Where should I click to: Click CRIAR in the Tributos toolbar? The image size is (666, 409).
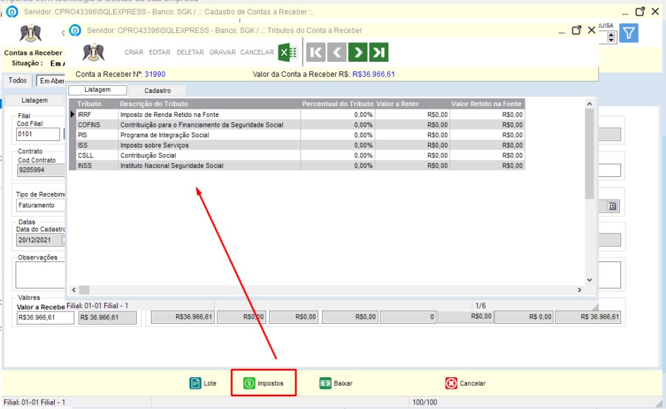[134, 52]
